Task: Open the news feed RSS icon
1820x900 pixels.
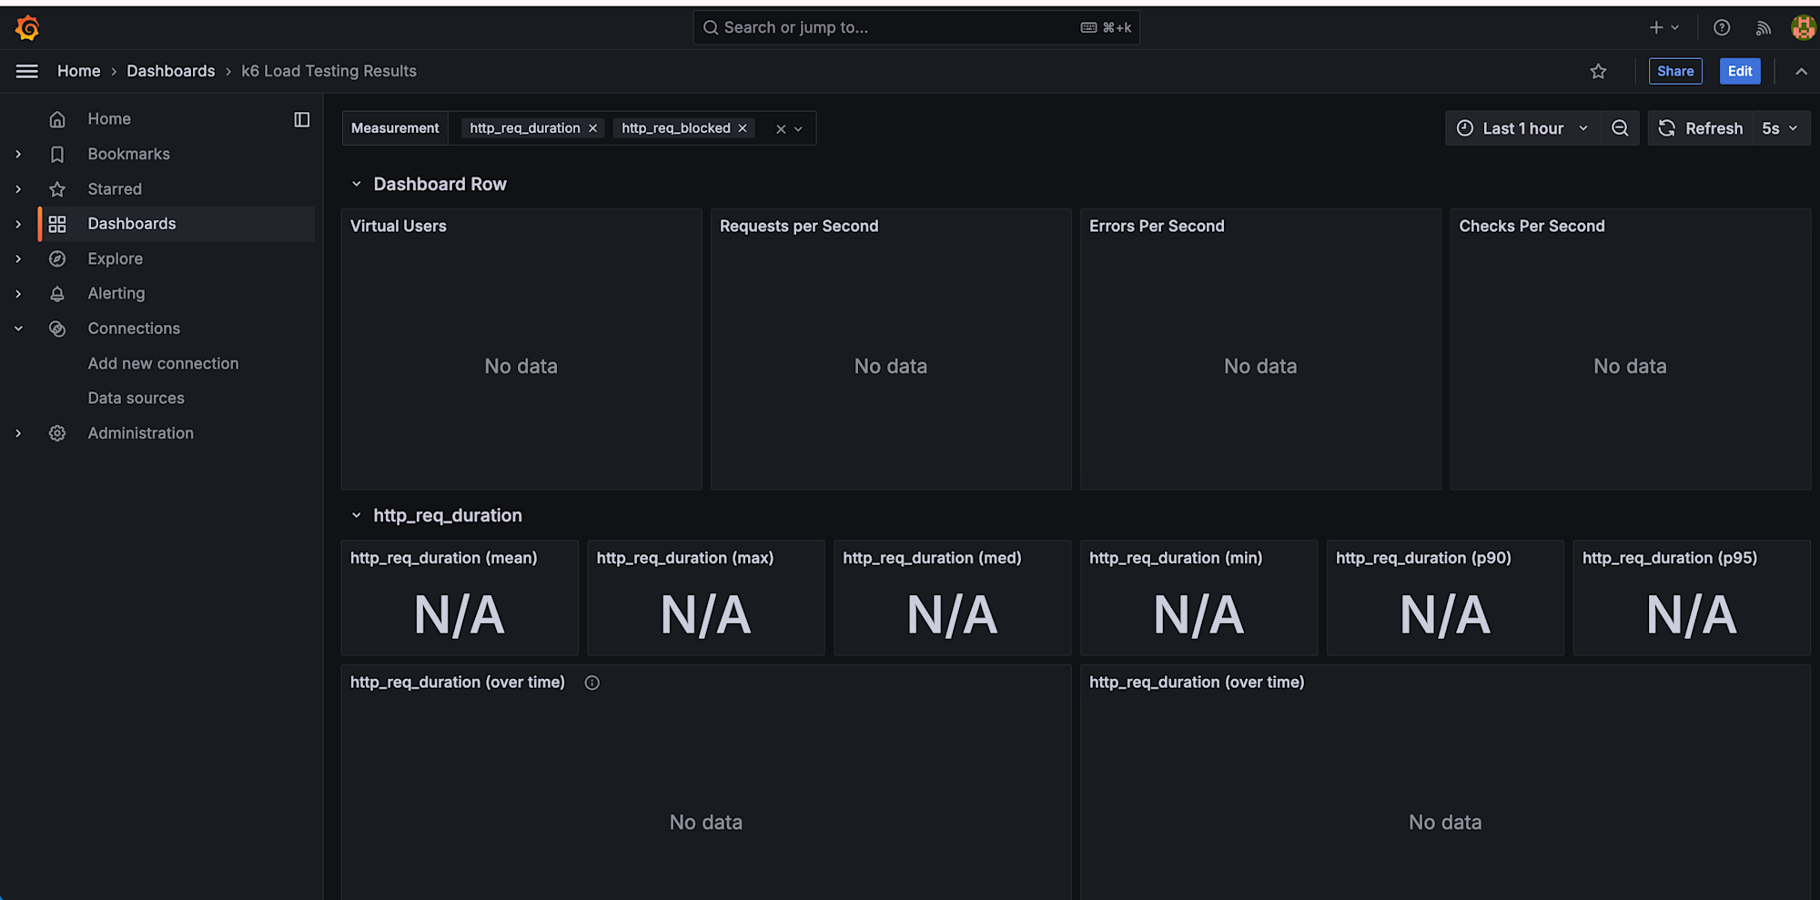Action: click(1763, 27)
